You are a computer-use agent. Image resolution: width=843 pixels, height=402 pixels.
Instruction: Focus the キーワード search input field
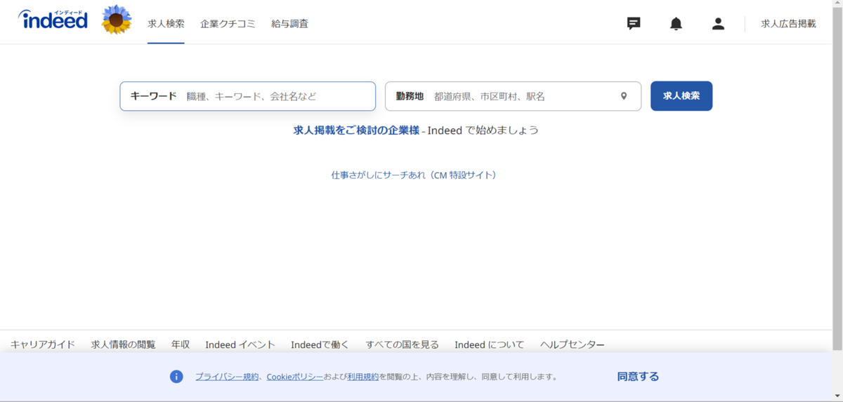tap(248, 96)
